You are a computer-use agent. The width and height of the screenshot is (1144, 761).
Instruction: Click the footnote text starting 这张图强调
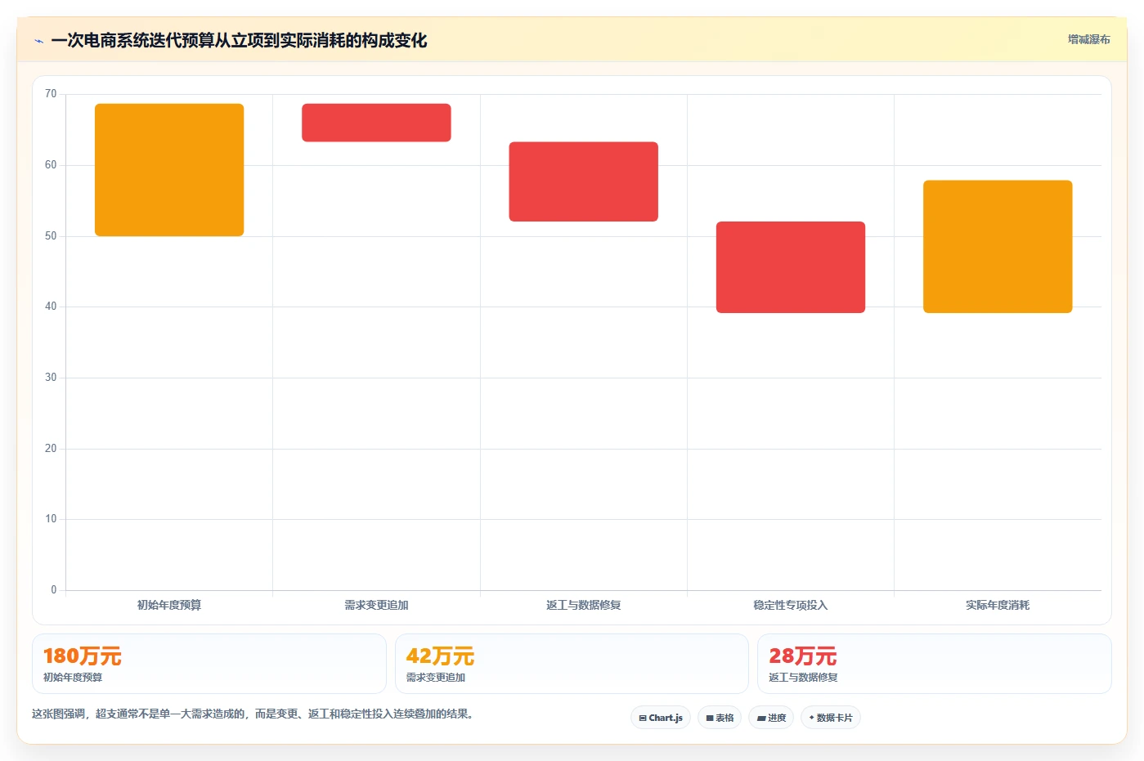pos(253,714)
